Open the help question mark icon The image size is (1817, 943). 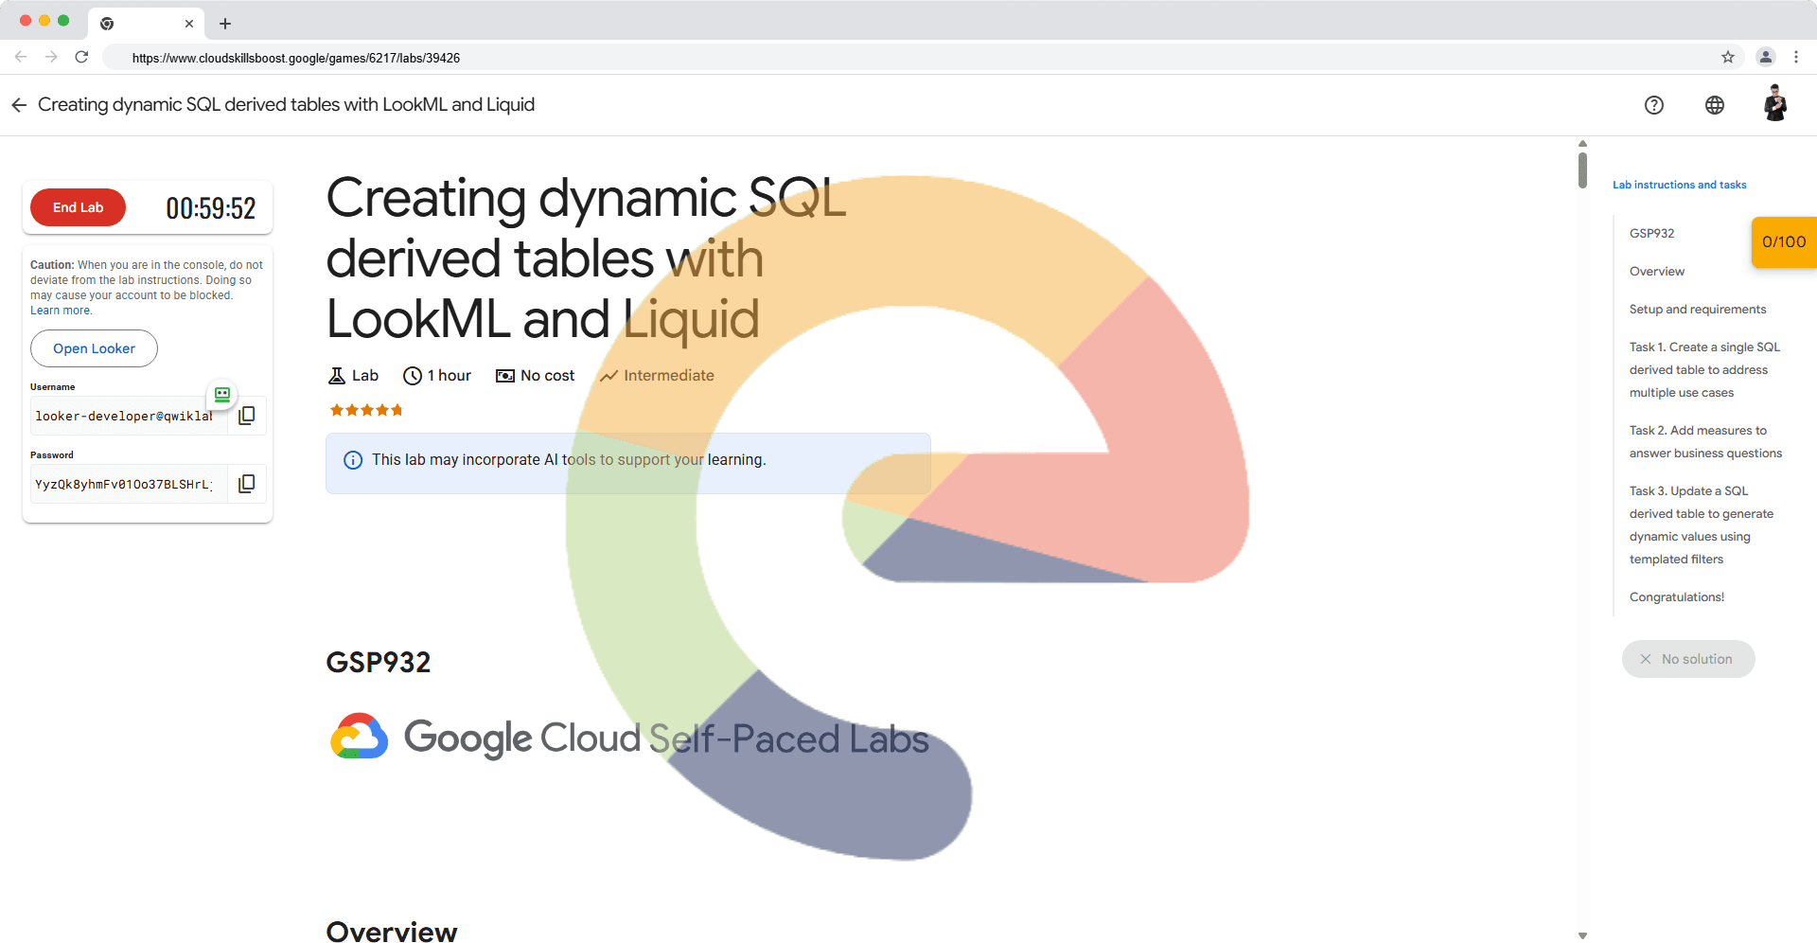coord(1653,105)
